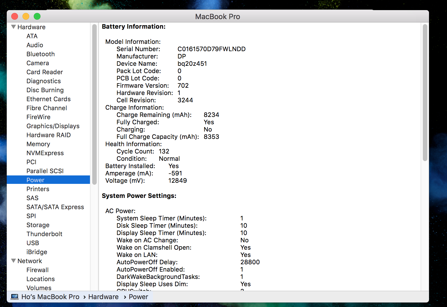Open the Fibre Channel section
The image size is (447, 307).
(x=47, y=108)
